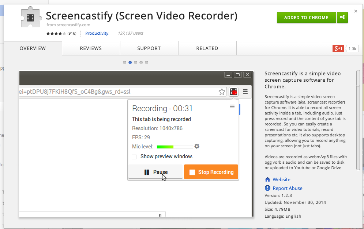
Task: Click the X button in preview window
Action: coord(247,75)
